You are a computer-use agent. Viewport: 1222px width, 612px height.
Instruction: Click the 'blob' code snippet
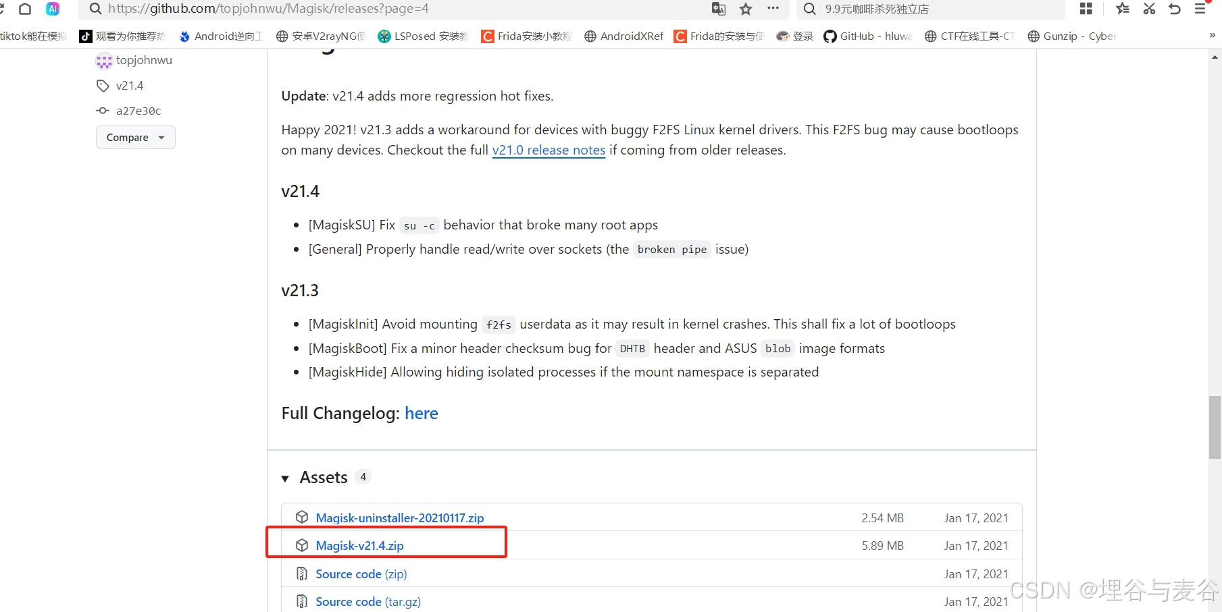[778, 349]
